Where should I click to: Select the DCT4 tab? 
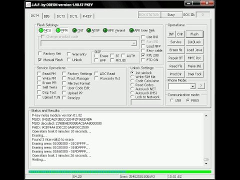(x=35, y=15)
